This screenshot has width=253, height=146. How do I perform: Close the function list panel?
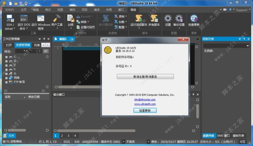[249, 39]
